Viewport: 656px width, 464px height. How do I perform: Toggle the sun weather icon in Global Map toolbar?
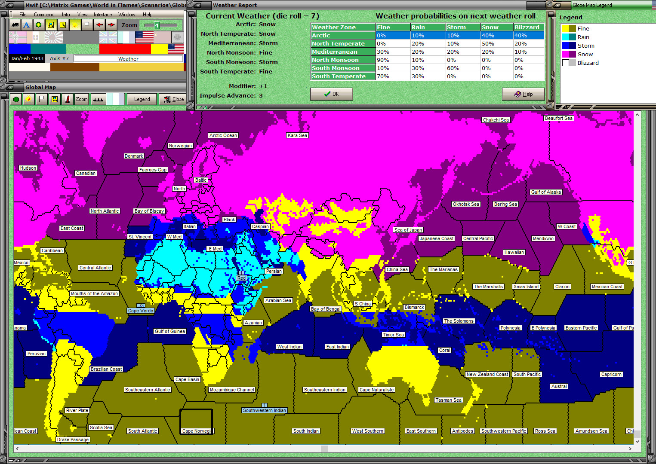pyautogui.click(x=29, y=99)
